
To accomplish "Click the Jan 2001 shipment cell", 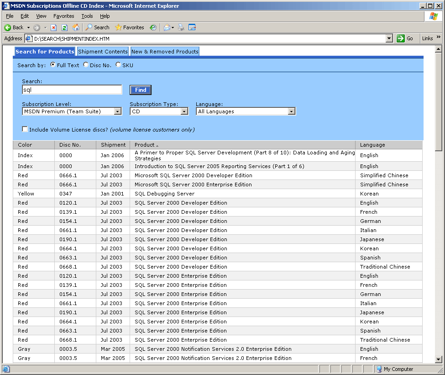I will [113, 194].
